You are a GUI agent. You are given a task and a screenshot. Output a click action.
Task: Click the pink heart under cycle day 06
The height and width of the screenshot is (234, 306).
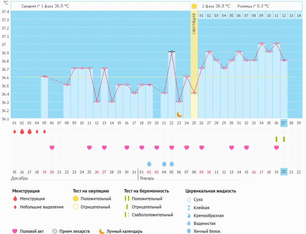click(x=52, y=148)
